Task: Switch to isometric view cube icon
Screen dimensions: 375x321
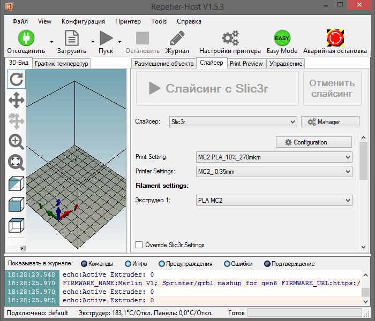Action: [x=16, y=184]
